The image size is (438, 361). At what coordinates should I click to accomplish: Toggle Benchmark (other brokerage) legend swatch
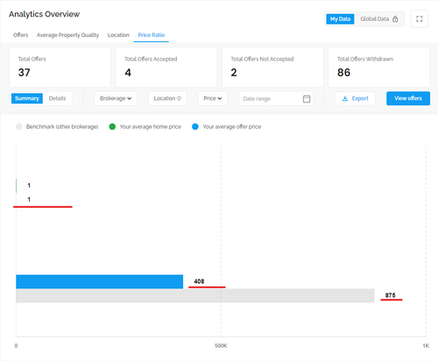19,127
